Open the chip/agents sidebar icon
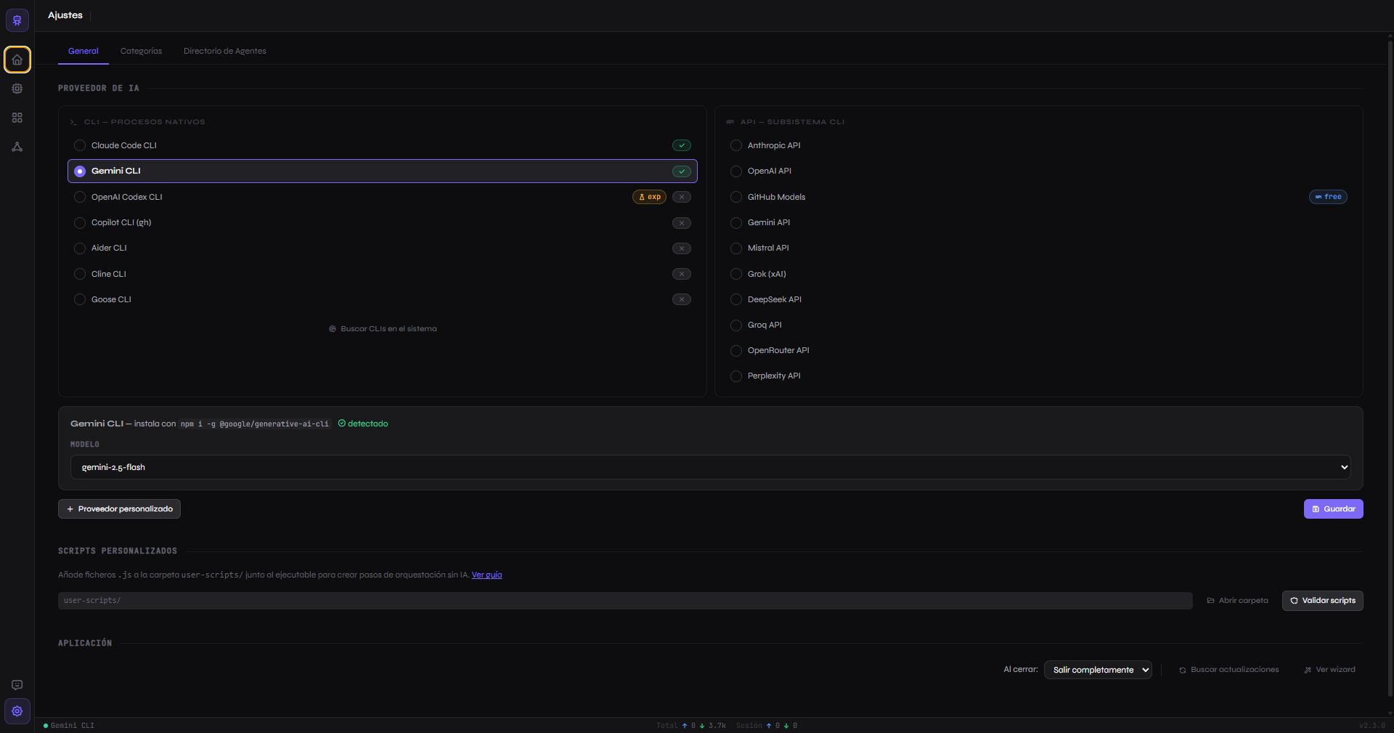Screen dimensions: 1394x733 point(17,89)
